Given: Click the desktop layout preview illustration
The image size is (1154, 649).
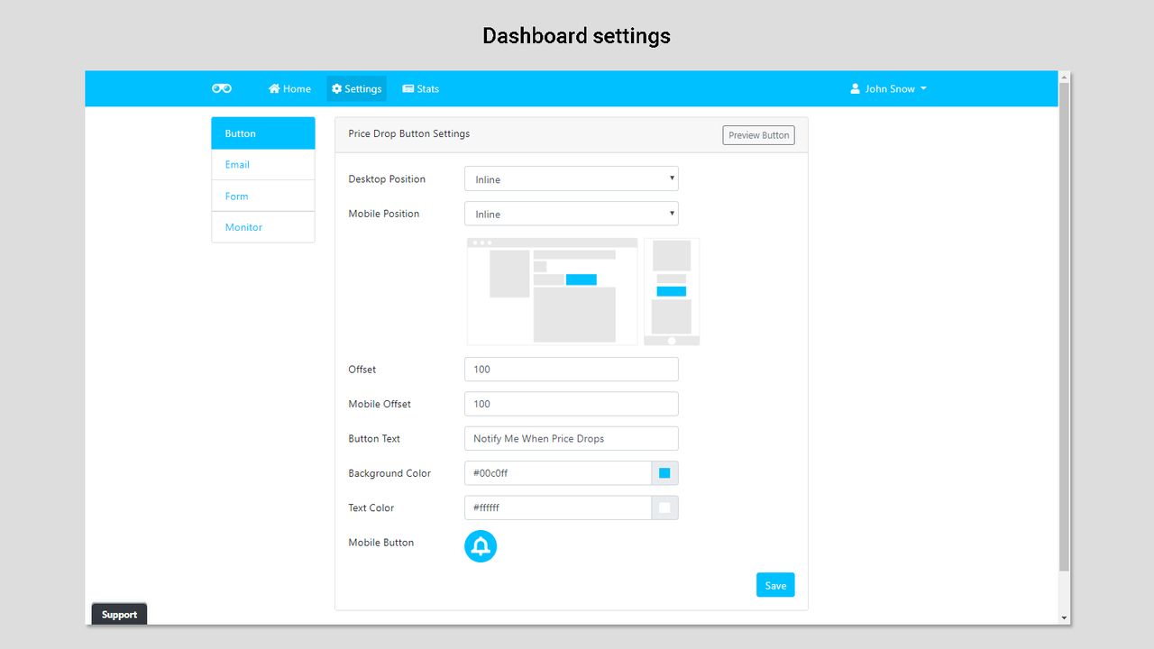Looking at the screenshot, I should pos(552,290).
